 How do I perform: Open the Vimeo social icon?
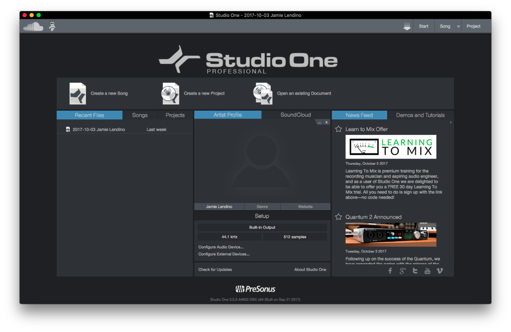440,271
